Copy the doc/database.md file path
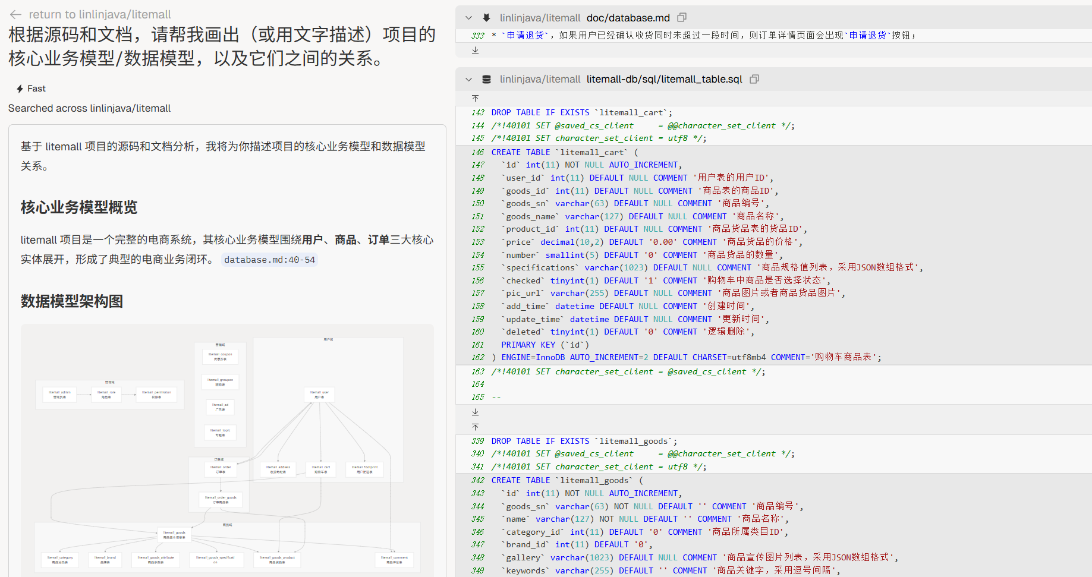This screenshot has width=1092, height=577. tap(682, 18)
